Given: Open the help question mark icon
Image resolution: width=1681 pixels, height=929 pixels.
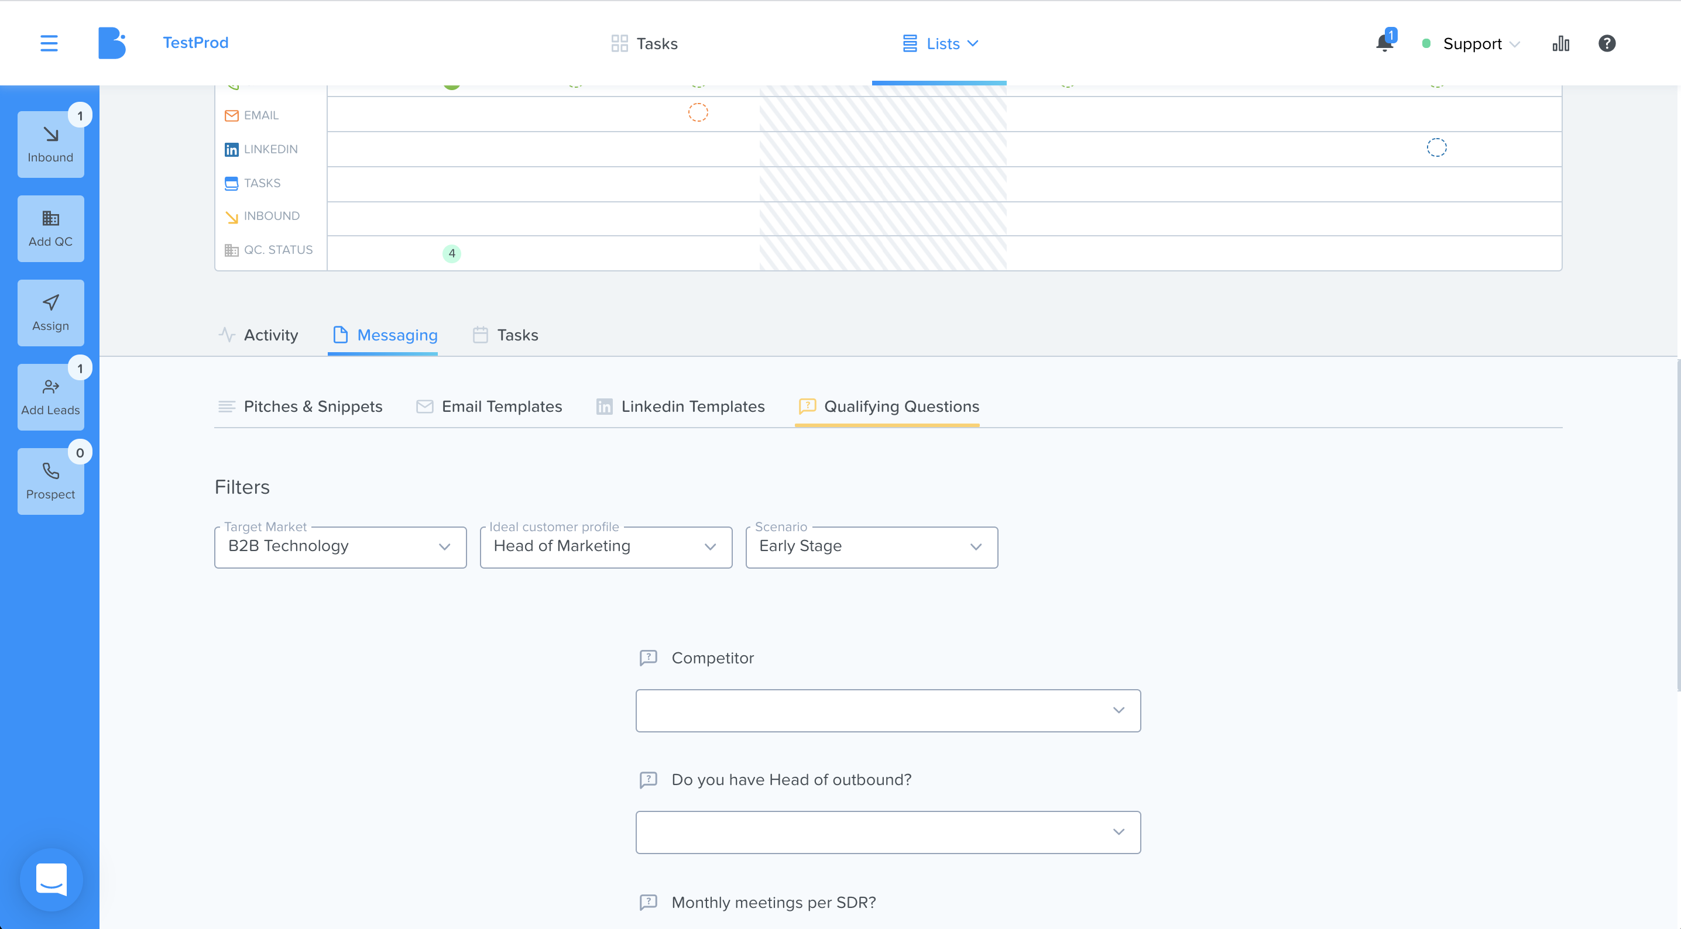Looking at the screenshot, I should point(1607,43).
